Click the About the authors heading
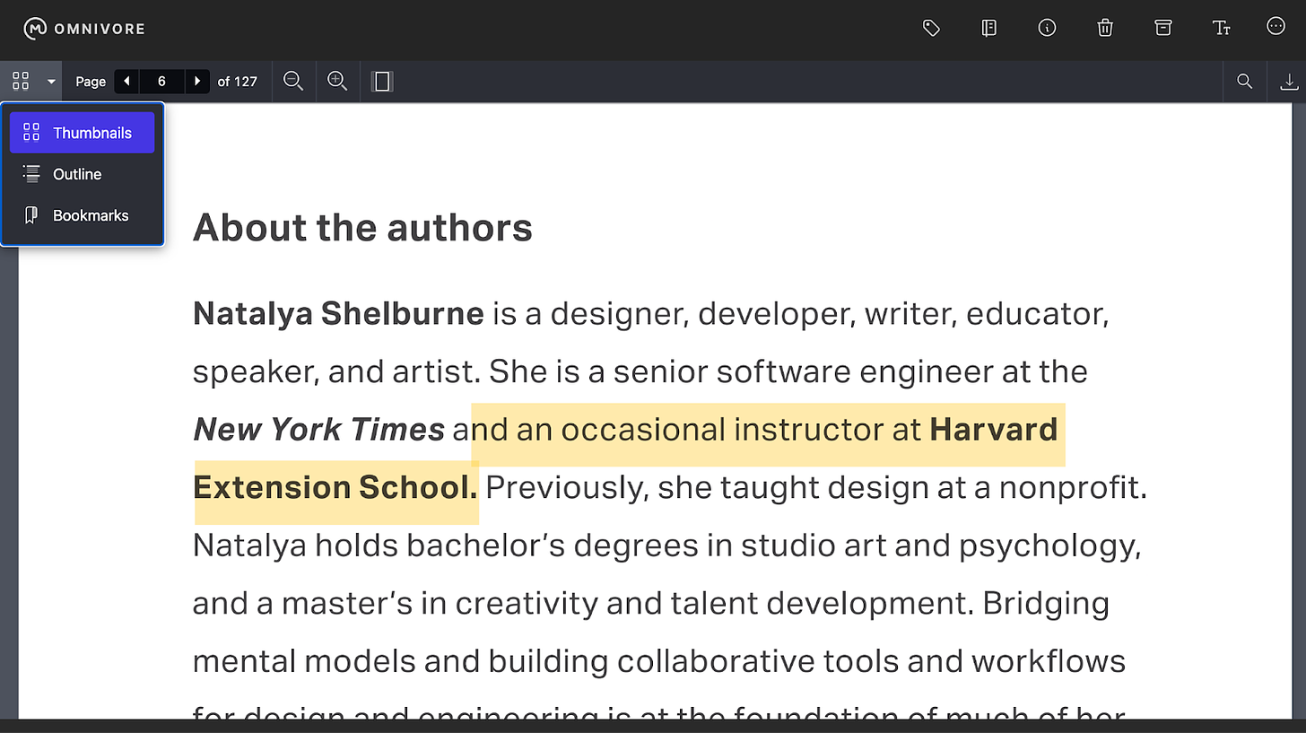Viewport: 1306px width, 733px height. tap(362, 228)
